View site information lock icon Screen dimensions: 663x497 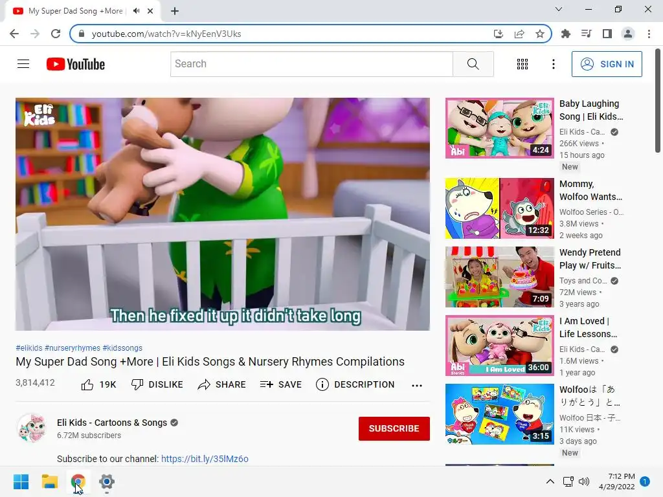coord(82,34)
